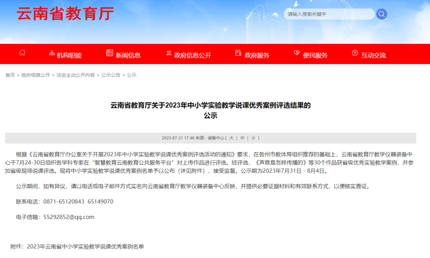Click the publish date 2023-07-31 17:46
430x258 pixels.
click(178, 138)
